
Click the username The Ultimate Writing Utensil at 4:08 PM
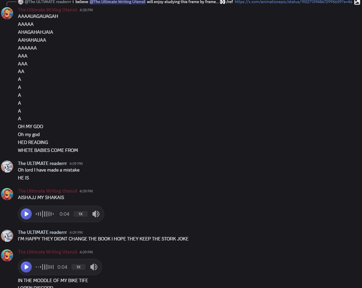47,10
